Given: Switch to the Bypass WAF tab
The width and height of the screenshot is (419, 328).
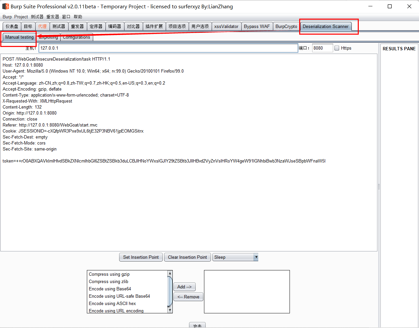Looking at the screenshot, I should click(x=257, y=26).
